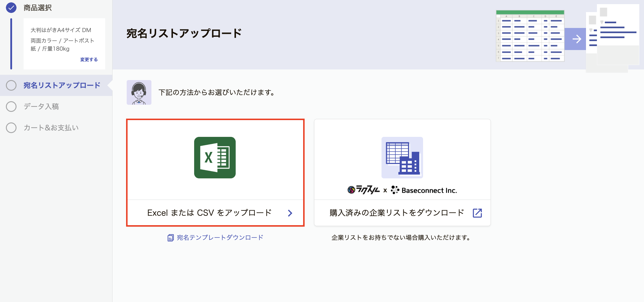Open the 宛名リストアップロード step
The width and height of the screenshot is (644, 302).
point(62,85)
